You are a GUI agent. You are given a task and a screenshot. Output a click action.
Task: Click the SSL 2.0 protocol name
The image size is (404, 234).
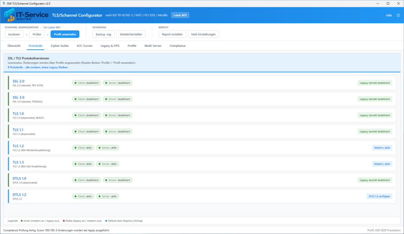point(18,81)
